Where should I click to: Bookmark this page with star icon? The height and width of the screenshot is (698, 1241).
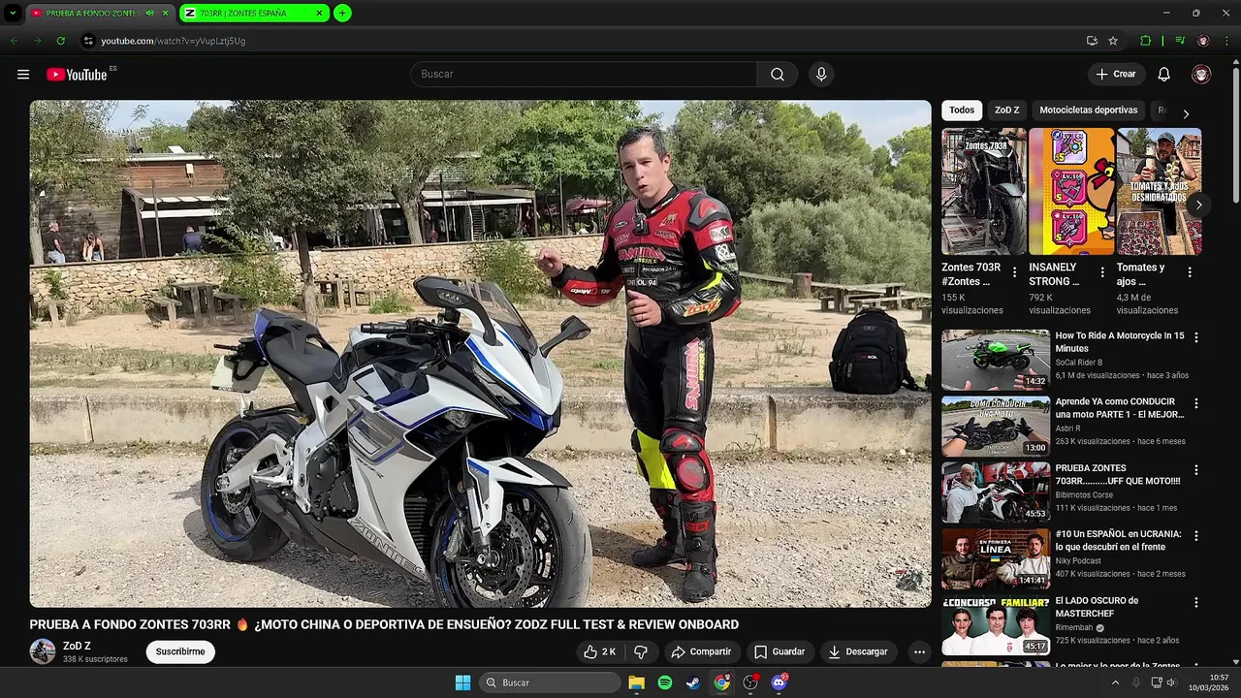pos(1113,41)
